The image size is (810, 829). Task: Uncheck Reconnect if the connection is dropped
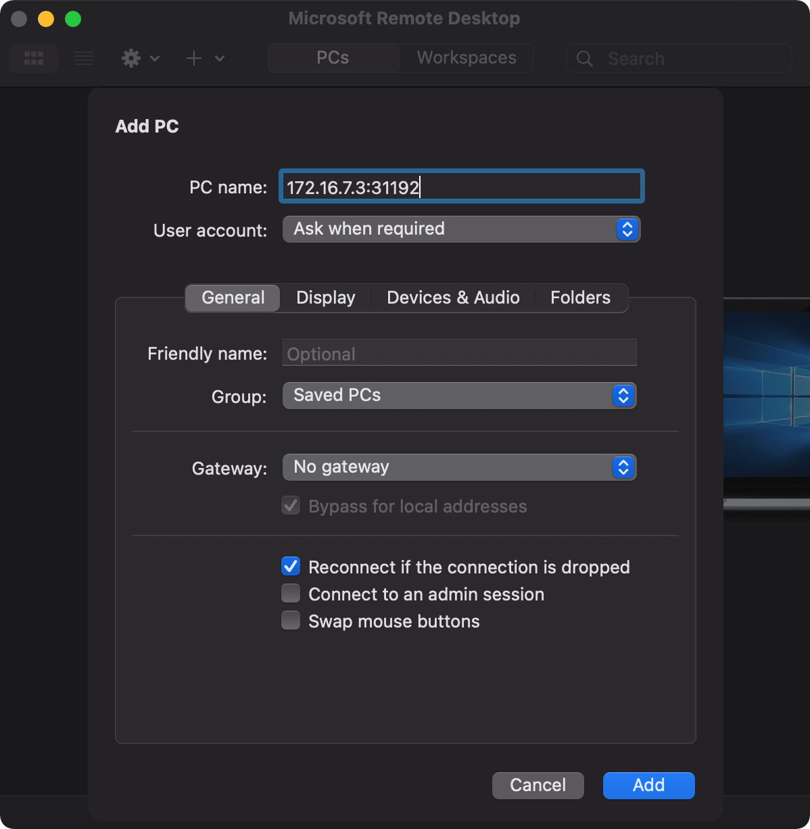[x=291, y=567]
